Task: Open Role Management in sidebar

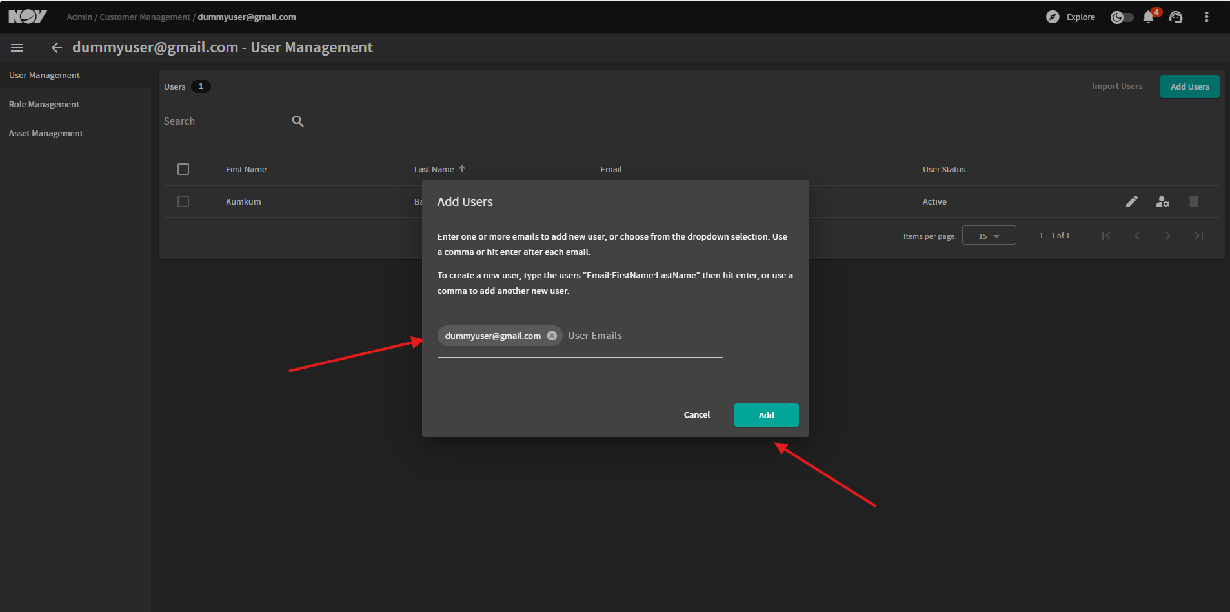Action: pos(45,105)
